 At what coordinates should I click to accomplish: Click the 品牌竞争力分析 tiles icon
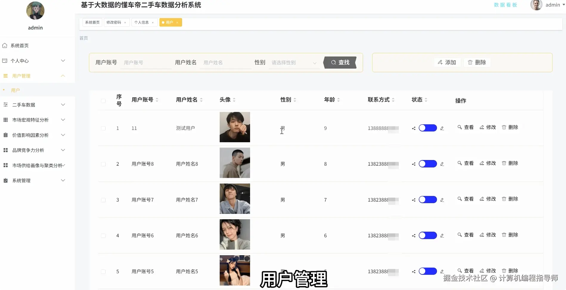click(x=5, y=150)
